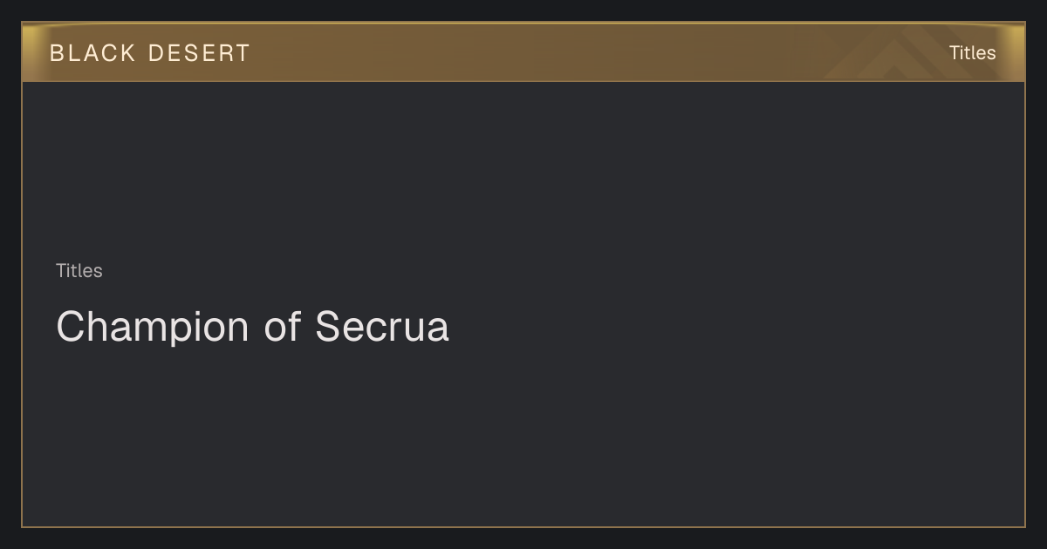The width and height of the screenshot is (1047, 549).
Task: Click the Champion of Secrua heading
Action: click(252, 327)
